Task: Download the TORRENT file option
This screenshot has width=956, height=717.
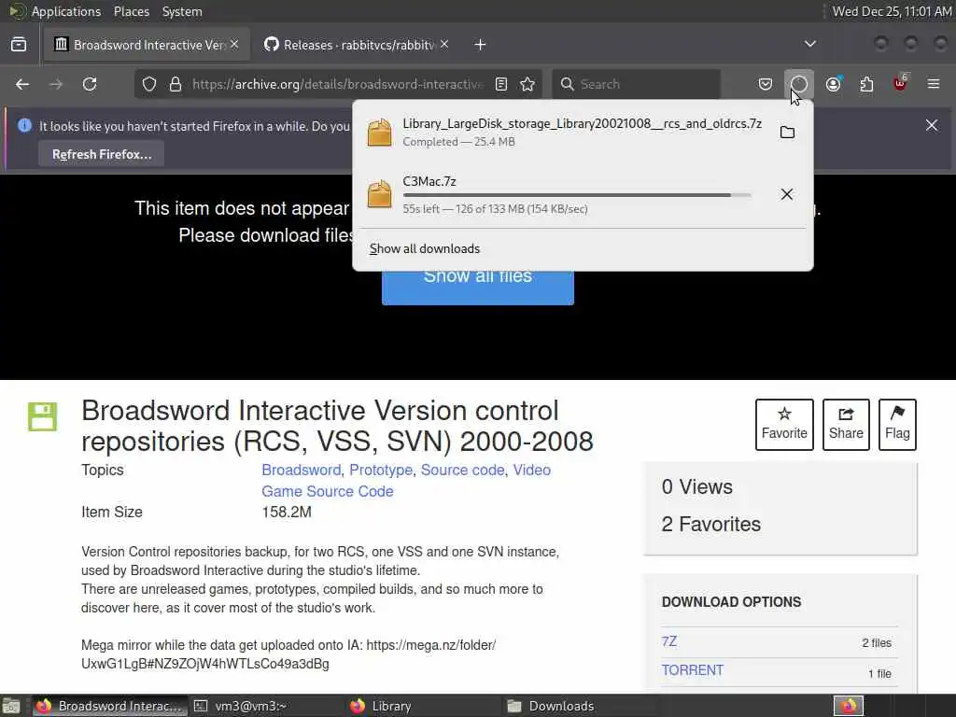Action: tap(693, 670)
